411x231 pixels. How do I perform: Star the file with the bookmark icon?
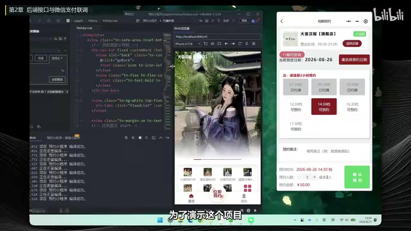(49, 21)
